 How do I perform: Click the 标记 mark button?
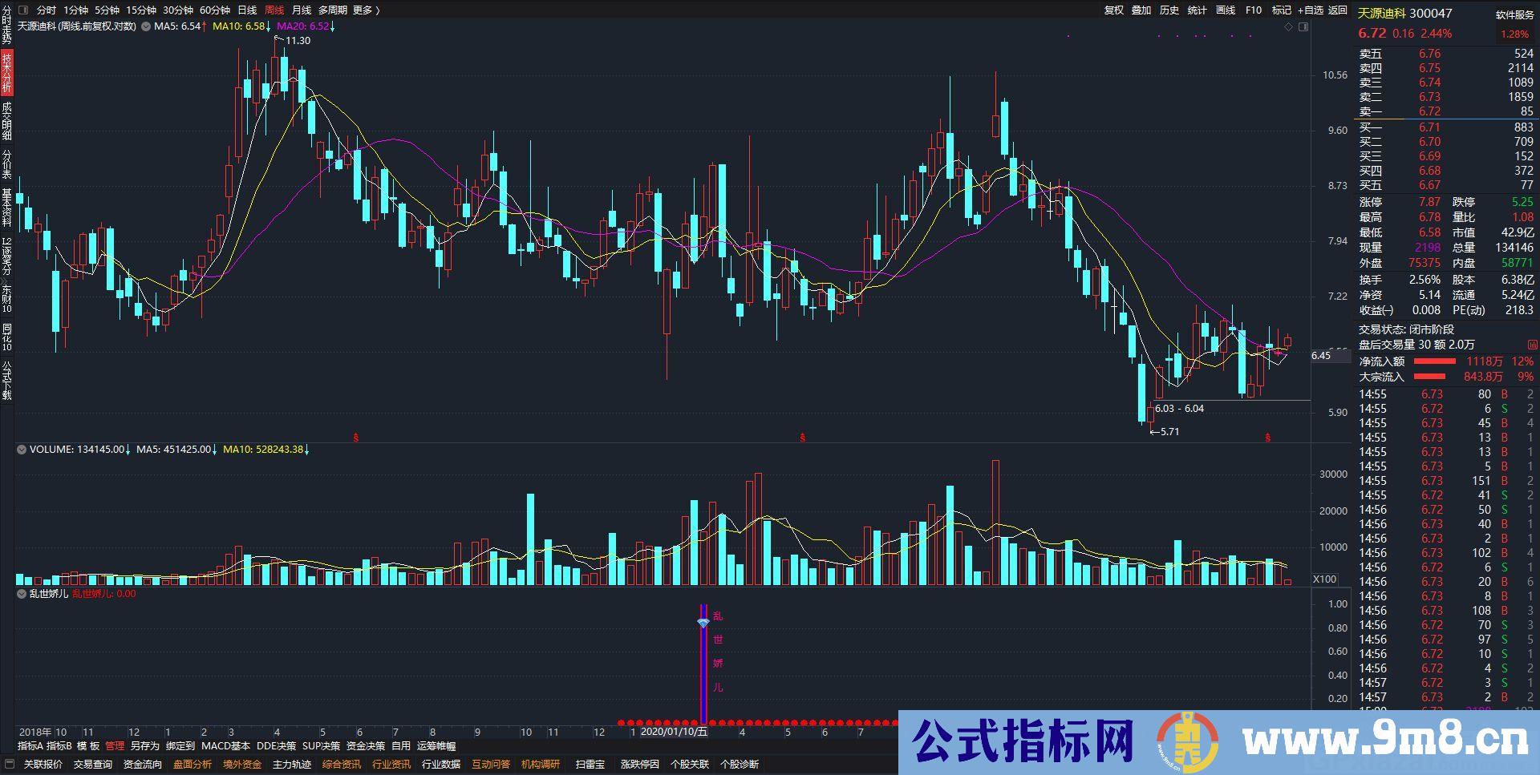1282,10
